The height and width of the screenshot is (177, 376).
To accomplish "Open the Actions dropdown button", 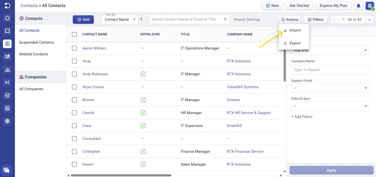I will tap(290, 20).
